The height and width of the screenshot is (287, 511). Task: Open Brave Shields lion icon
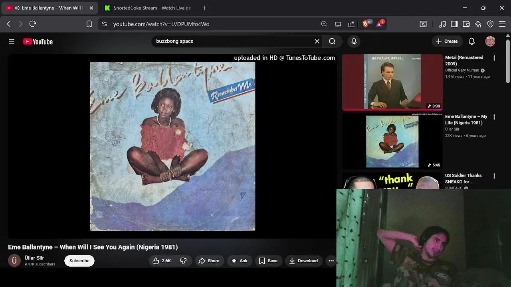[x=366, y=24]
